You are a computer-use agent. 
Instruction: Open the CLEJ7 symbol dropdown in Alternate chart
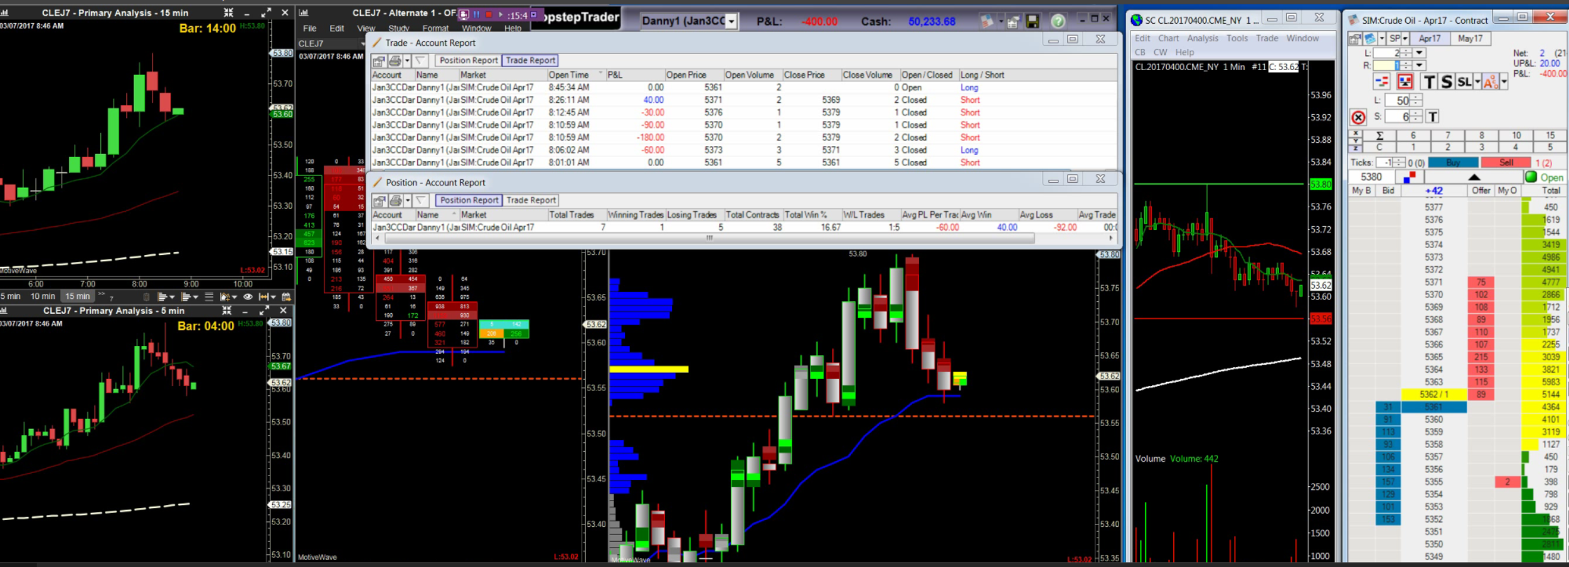point(363,44)
